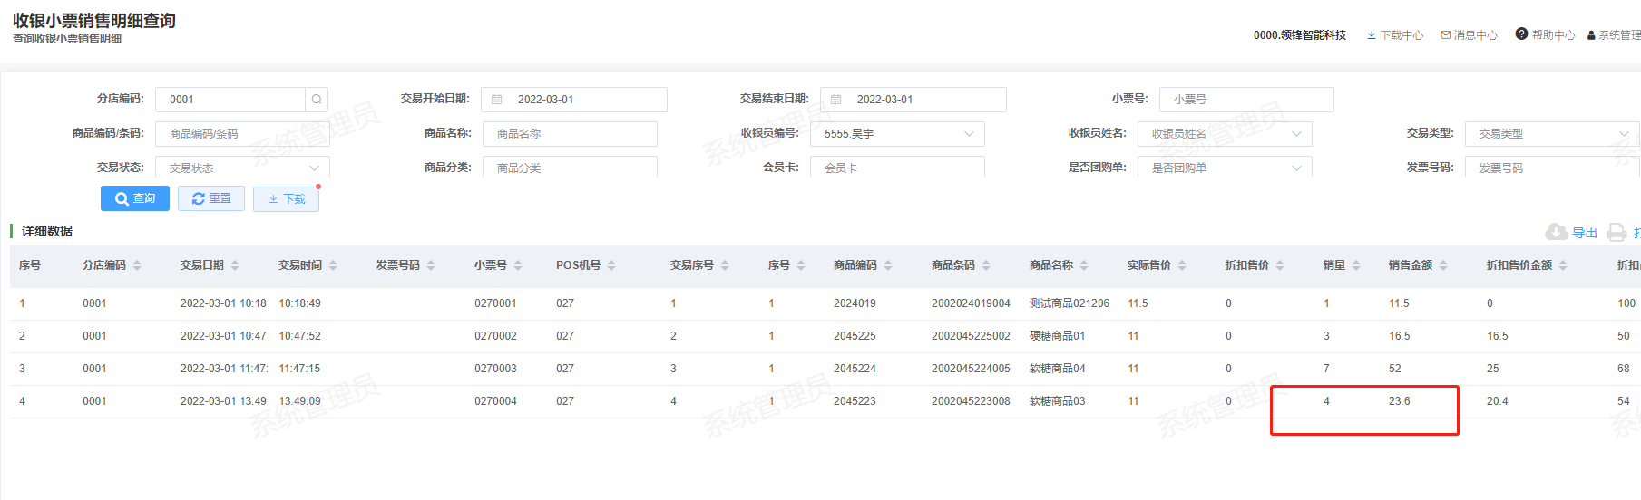Screen dimensions: 1641x500
Task: Click the 下载 download button
Action: 286,198
